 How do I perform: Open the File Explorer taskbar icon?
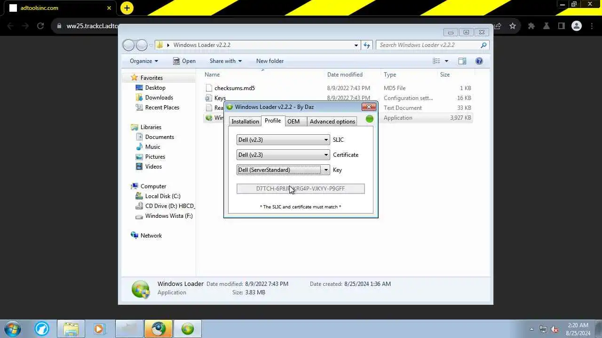coord(71,329)
